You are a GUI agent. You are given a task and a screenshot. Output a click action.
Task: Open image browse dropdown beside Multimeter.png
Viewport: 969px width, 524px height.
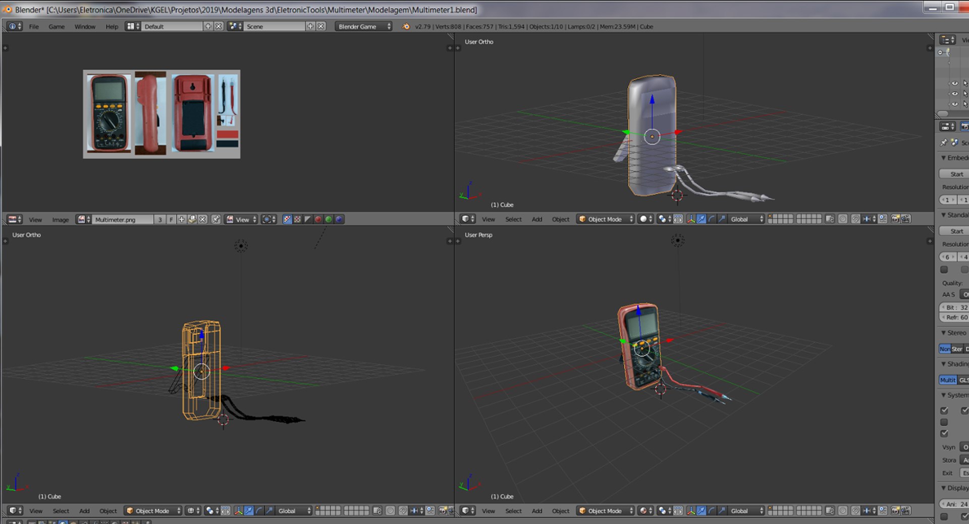tap(84, 220)
